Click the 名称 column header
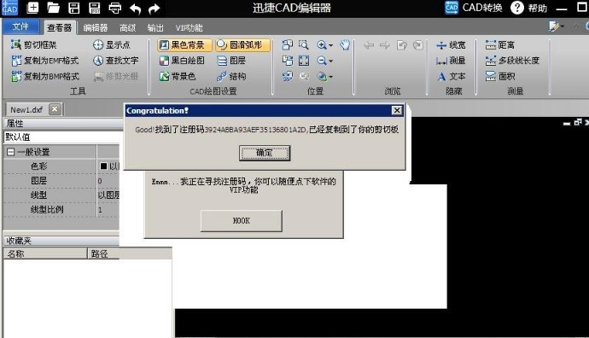Screen dimensions: 589x338 [x=45, y=253]
